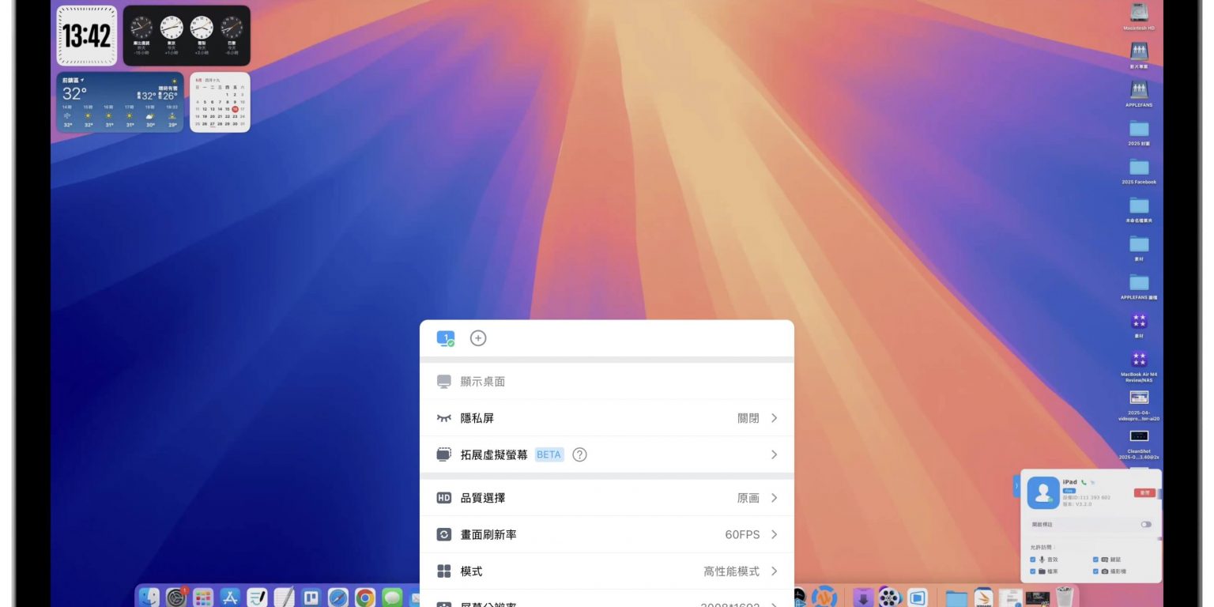This screenshot has height=607, width=1214.
Task: Click the iPad user avatar icon
Action: click(1042, 493)
